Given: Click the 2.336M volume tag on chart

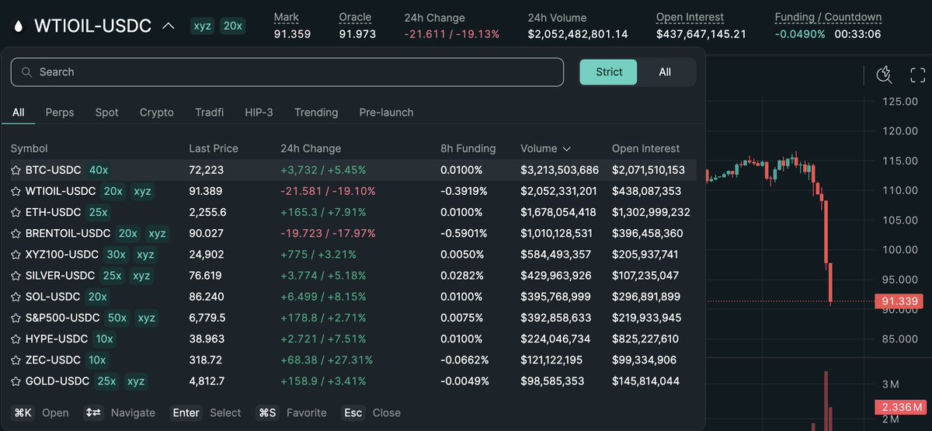Looking at the screenshot, I should [901, 407].
